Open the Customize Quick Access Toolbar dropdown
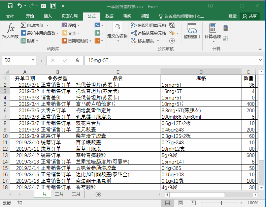The image size is (266, 207). 63,6
